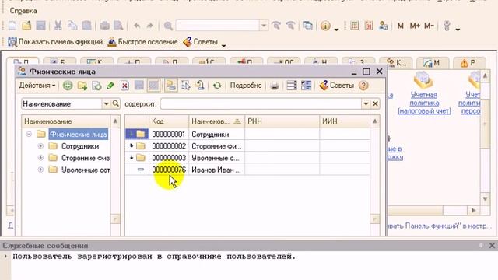Viewport: 498px width, 280px height.
Task: Click the wrench settings icon
Action: 447,26
